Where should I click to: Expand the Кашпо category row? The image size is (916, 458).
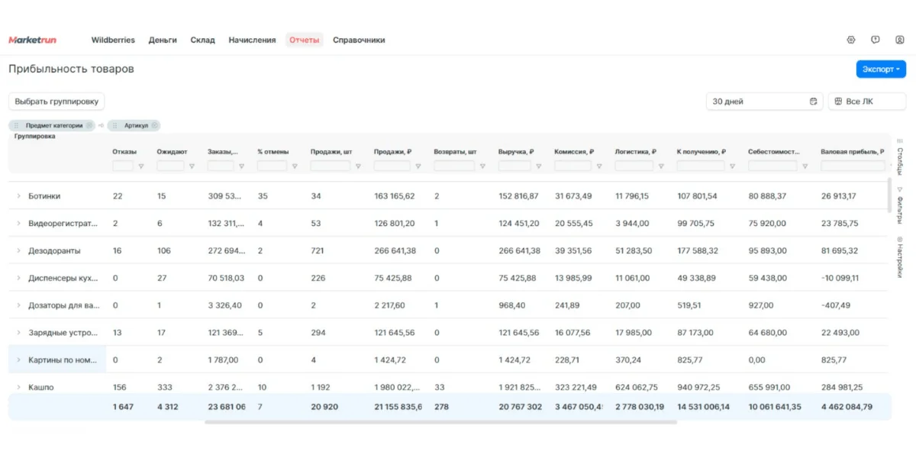(18, 387)
